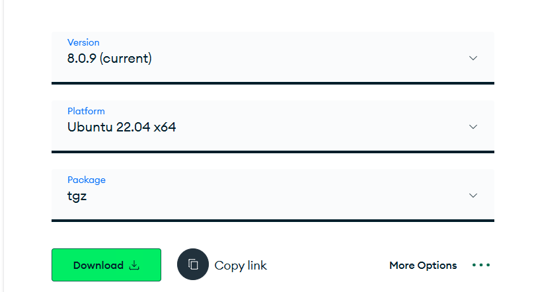
Task: Select the tgz package value text
Action: pos(77,196)
